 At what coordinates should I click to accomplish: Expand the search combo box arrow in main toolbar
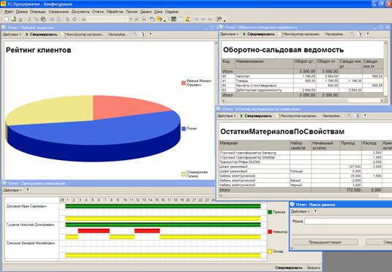click(x=130, y=19)
